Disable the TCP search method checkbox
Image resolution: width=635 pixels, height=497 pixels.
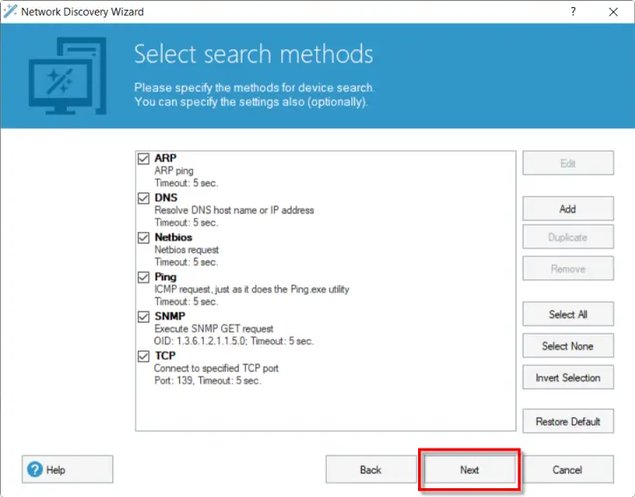[x=143, y=357]
